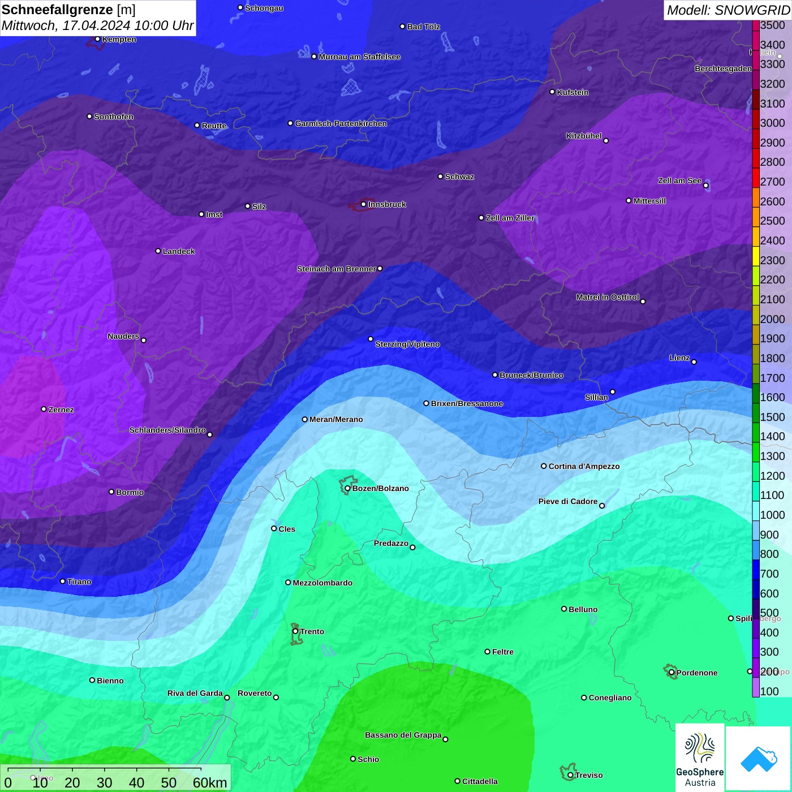Click the Innsbruck city label

pyautogui.click(x=387, y=204)
